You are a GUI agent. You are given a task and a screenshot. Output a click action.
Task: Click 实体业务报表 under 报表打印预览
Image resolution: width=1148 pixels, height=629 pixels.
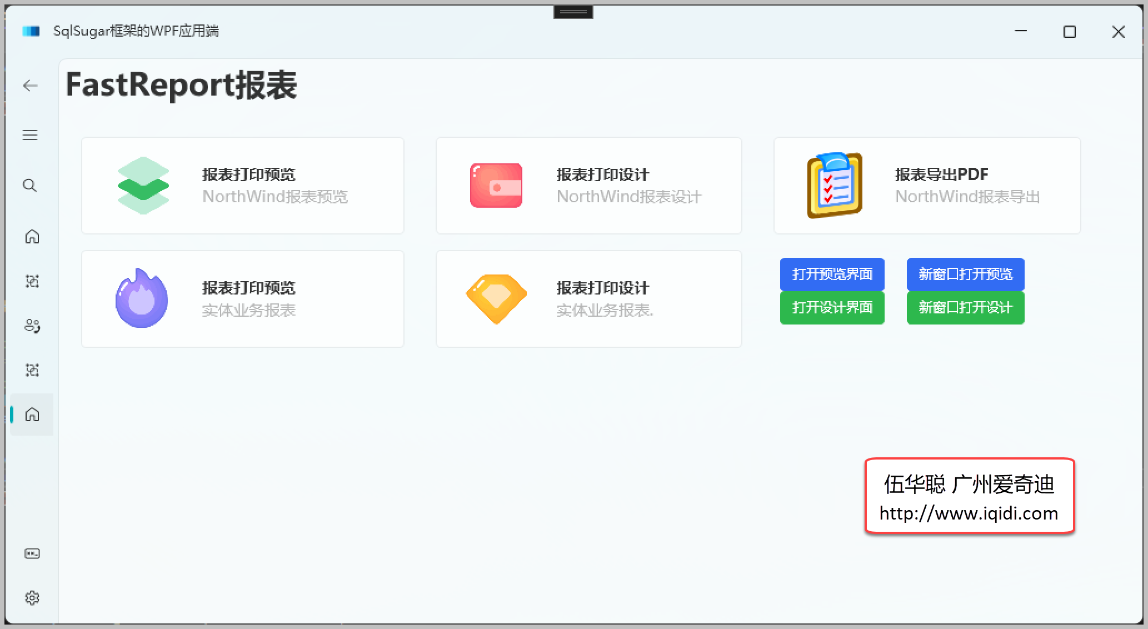click(249, 310)
